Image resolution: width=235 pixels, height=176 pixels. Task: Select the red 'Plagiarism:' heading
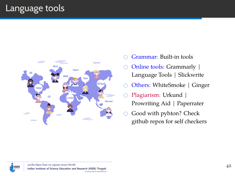pos(146,95)
